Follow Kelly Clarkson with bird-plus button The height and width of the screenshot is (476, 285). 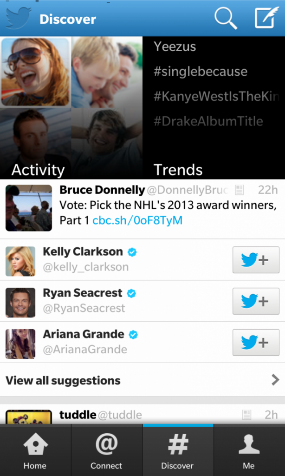pos(256,260)
